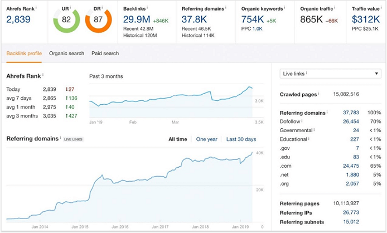
Task: Click the UR info icon
Action: click(70, 8)
